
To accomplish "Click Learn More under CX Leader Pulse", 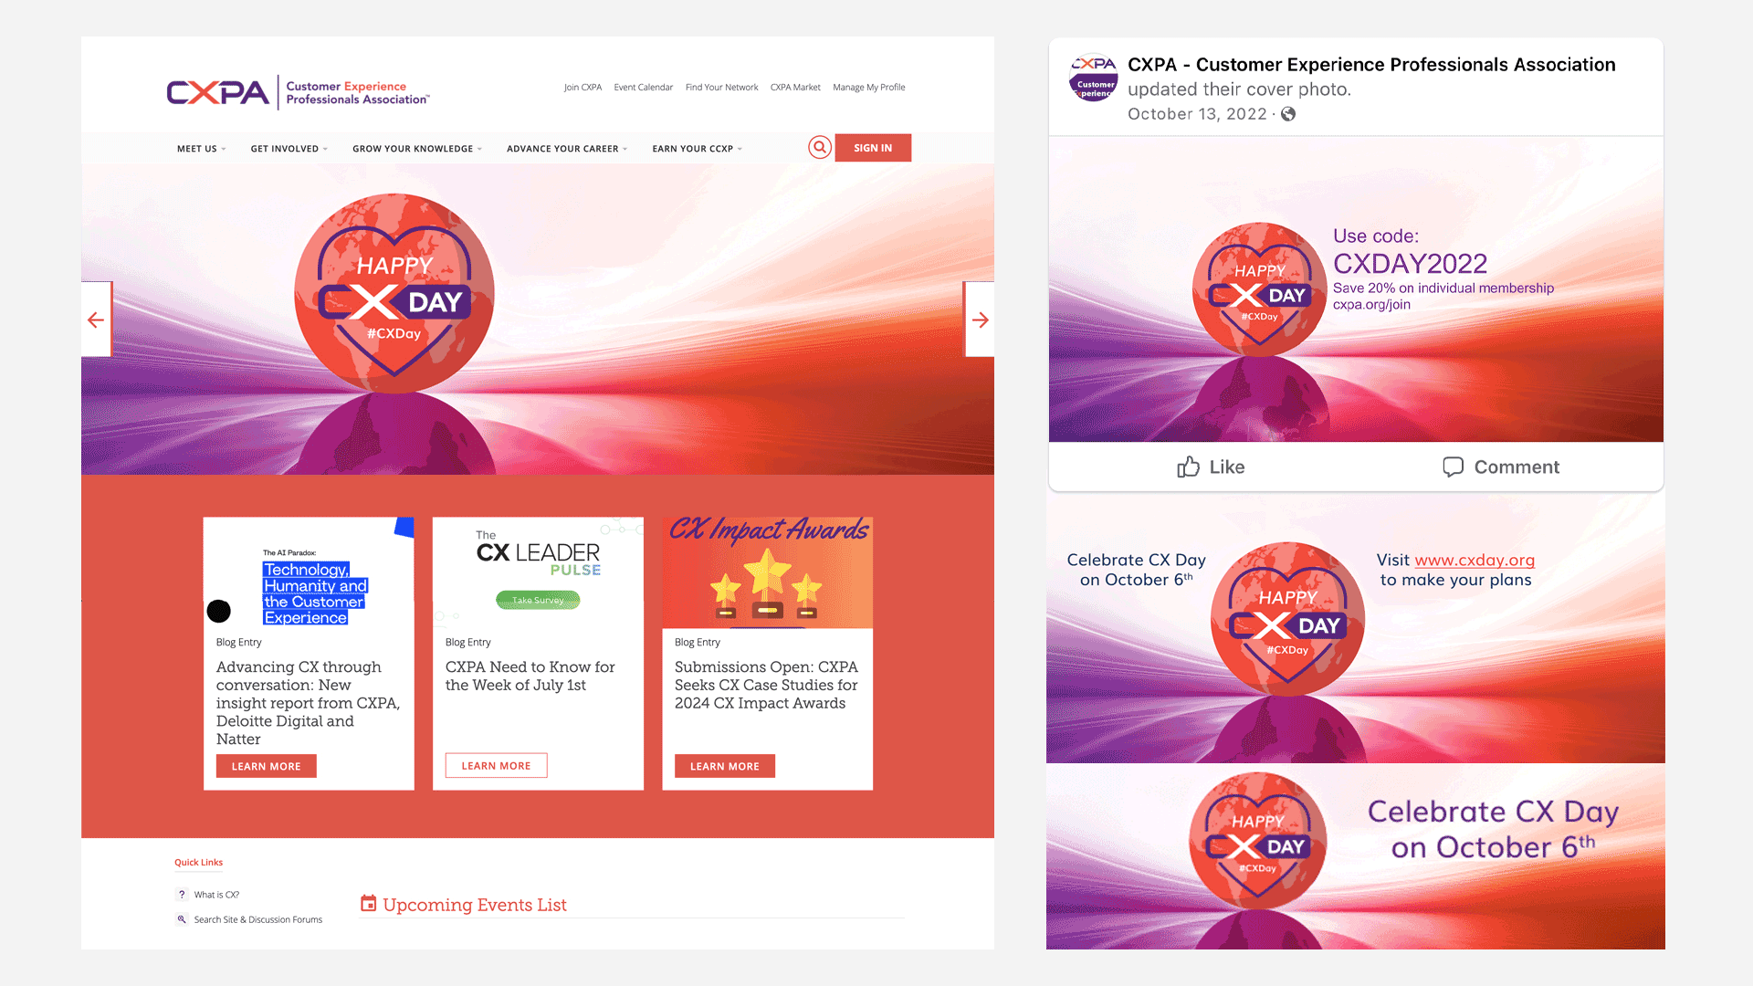I will (x=496, y=766).
